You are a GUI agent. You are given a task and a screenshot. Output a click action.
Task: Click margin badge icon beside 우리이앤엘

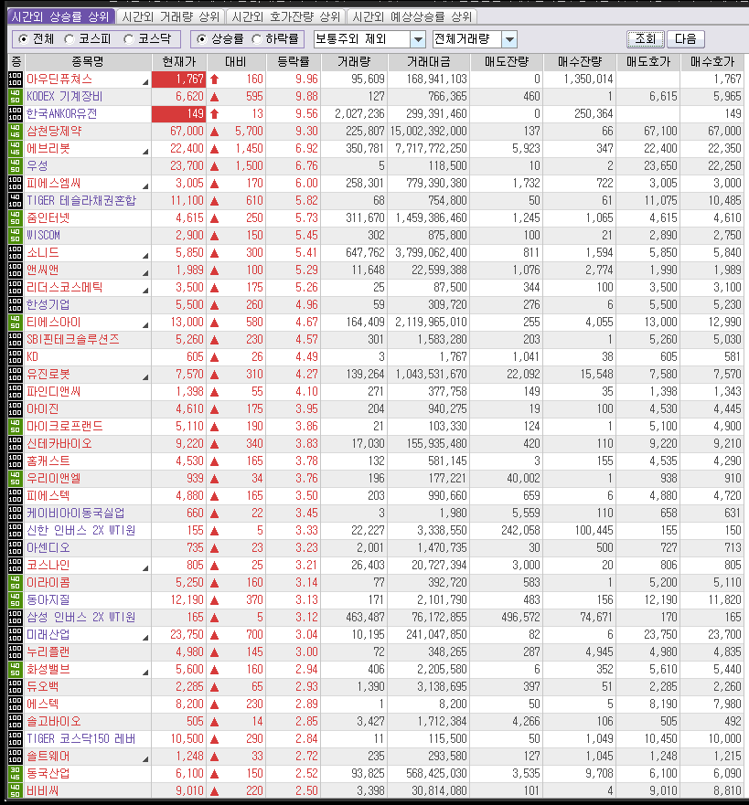(15, 479)
